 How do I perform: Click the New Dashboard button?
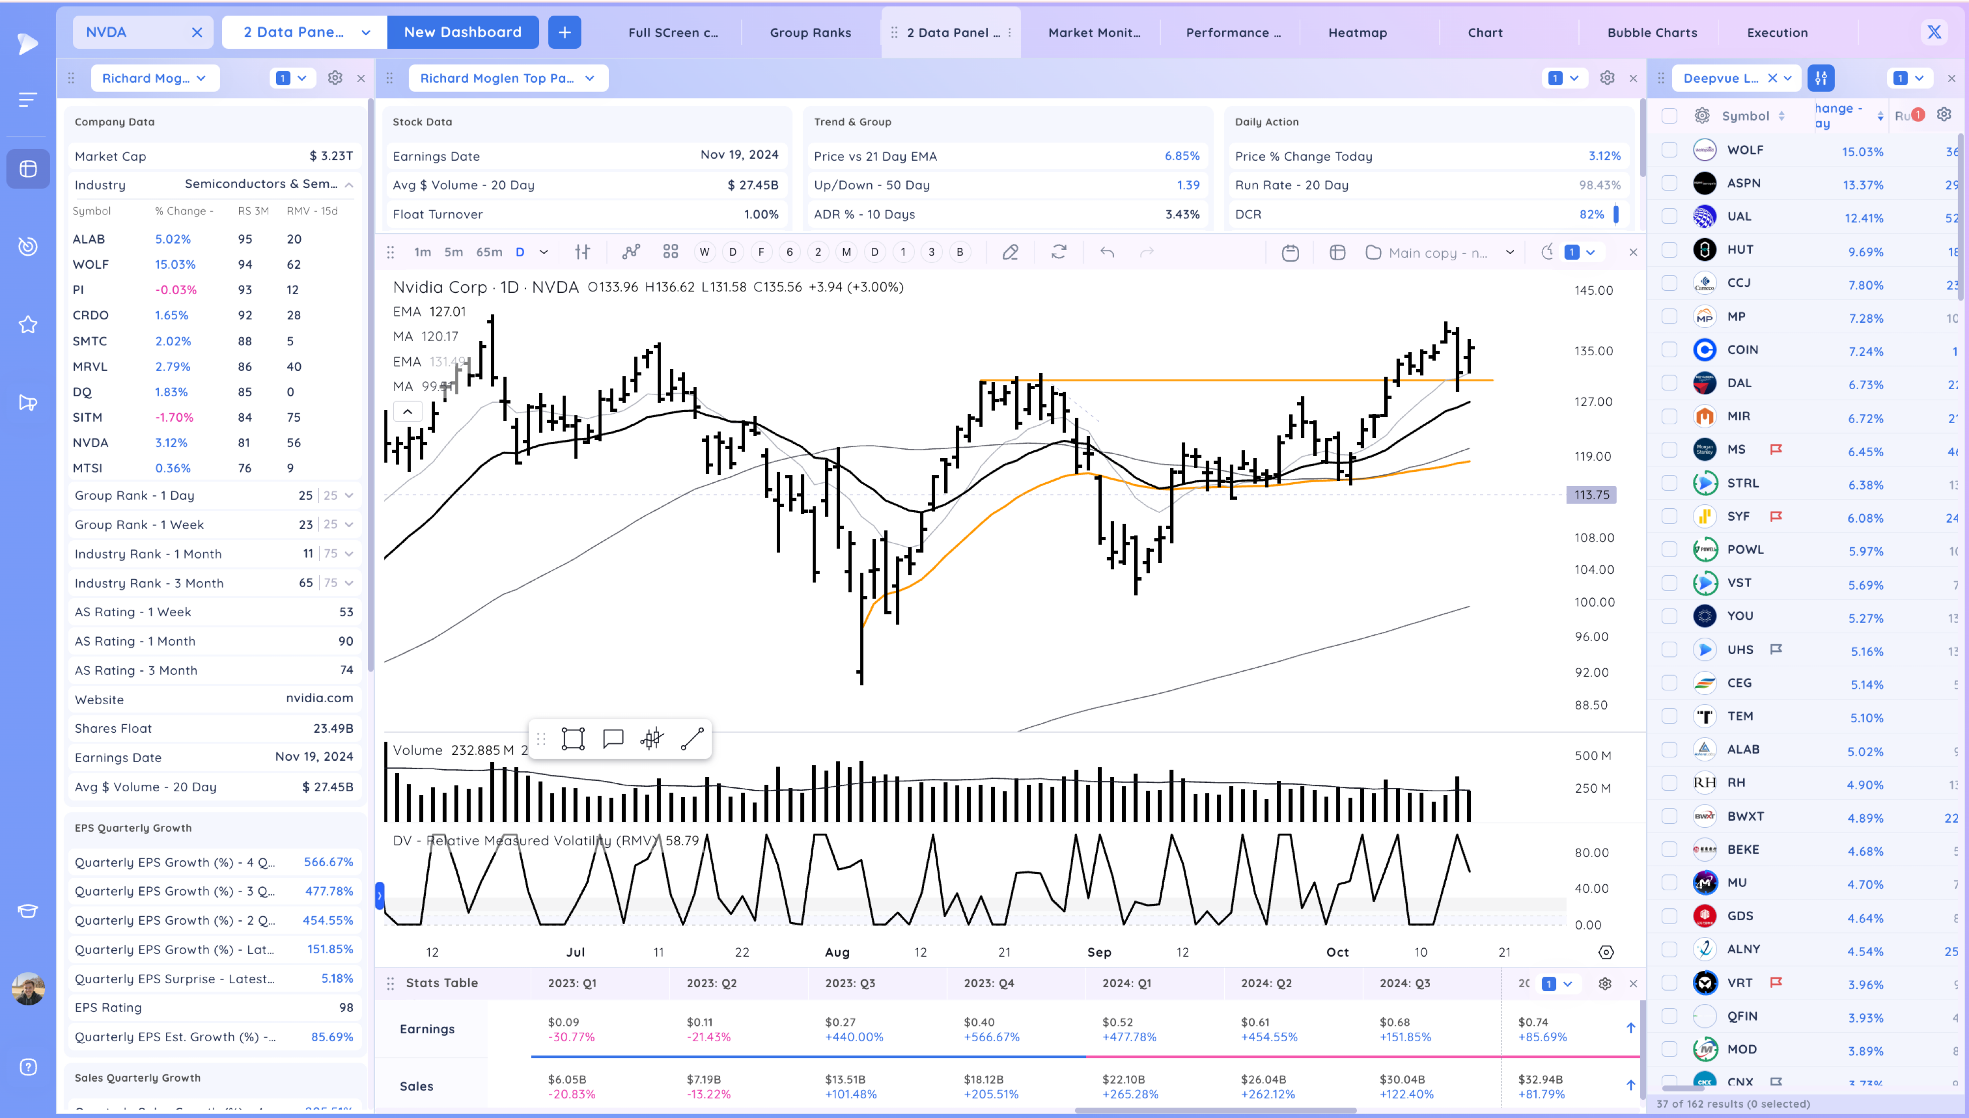point(462,32)
